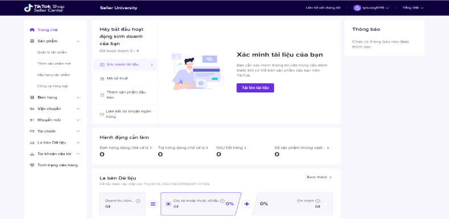This screenshot has height=219, width=449.
Task: Select the Chi nhánh radio button
Action: tap(325, 204)
